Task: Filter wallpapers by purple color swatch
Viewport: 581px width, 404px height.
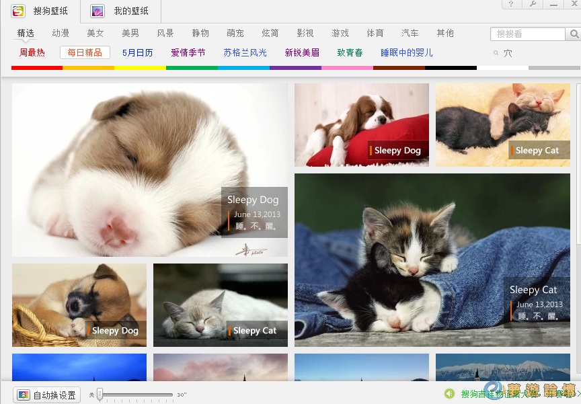Action: (295, 68)
